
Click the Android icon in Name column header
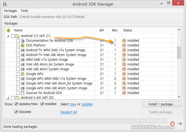pyautogui.click(x=9, y=30)
